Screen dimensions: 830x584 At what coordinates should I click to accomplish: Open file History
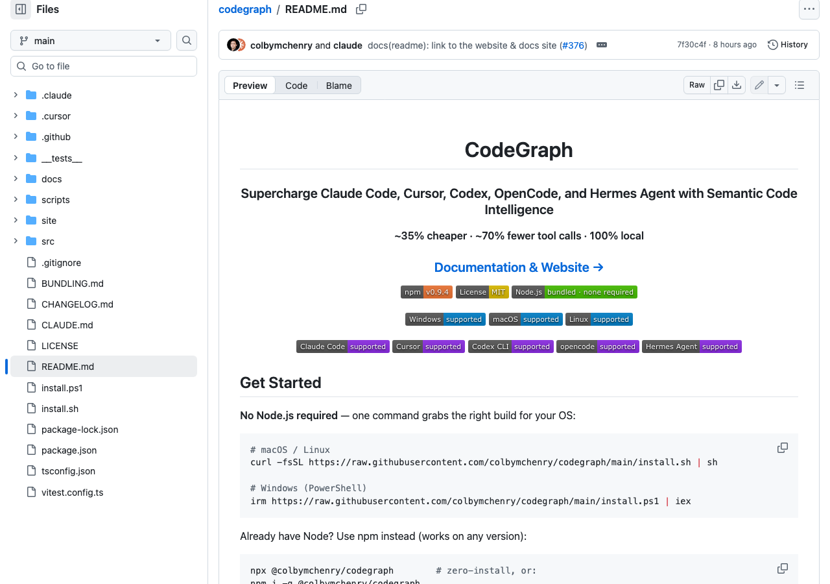coord(788,45)
